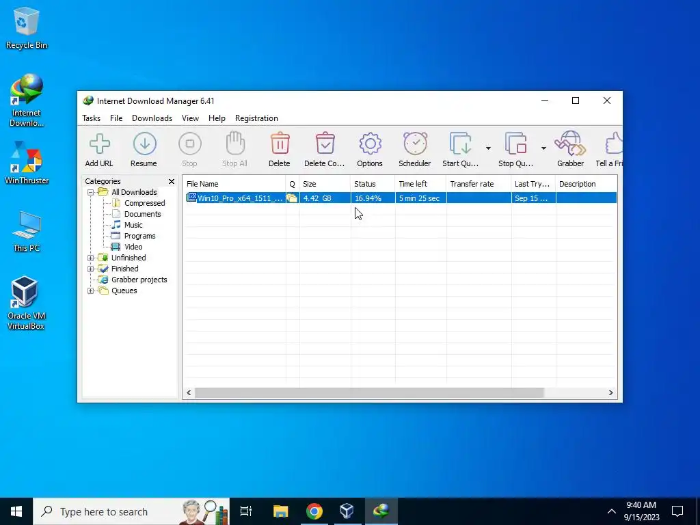
Task: Sort by Time left column header
Action: pos(420,184)
